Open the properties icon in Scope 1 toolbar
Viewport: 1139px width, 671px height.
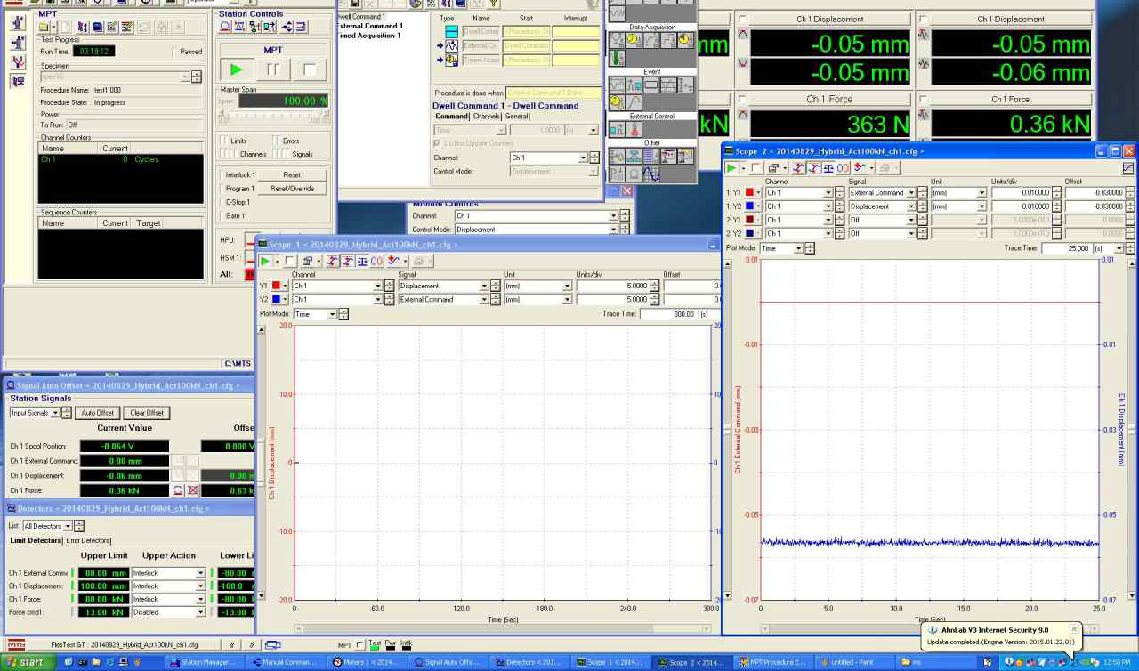click(x=307, y=261)
